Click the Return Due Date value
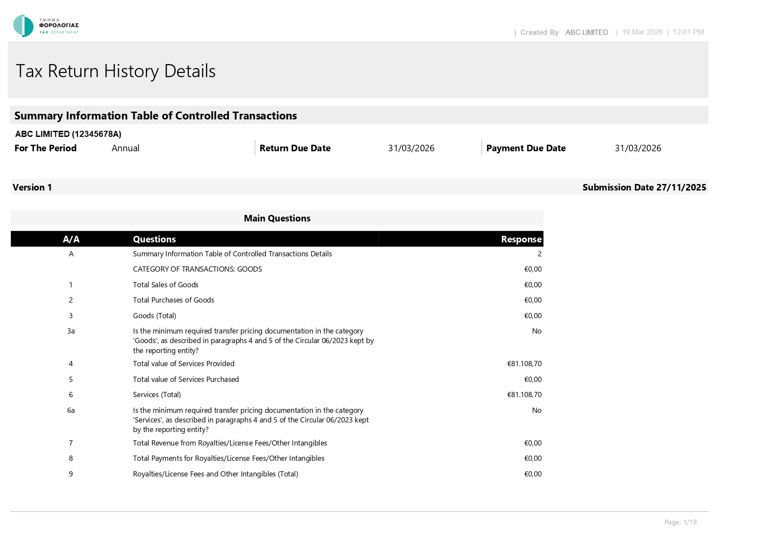 click(x=411, y=148)
